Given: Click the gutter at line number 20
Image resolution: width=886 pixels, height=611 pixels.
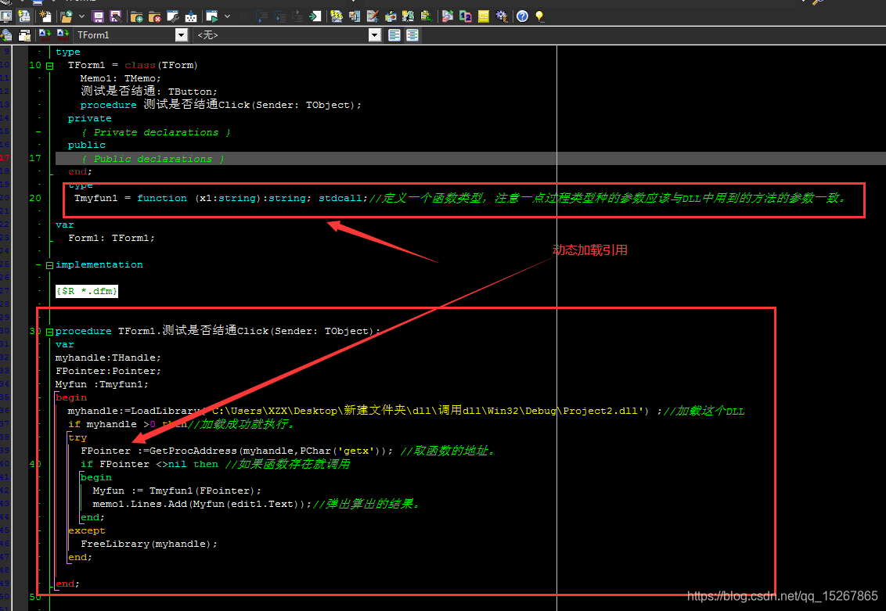Looking at the screenshot, I should click(x=35, y=198).
